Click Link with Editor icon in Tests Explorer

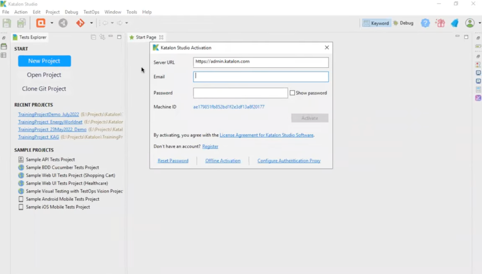coord(102,37)
